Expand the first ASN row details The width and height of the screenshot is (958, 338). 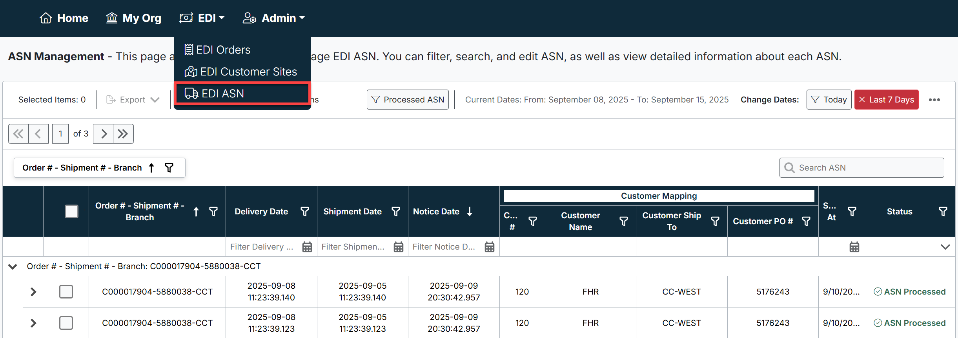pyautogui.click(x=33, y=292)
